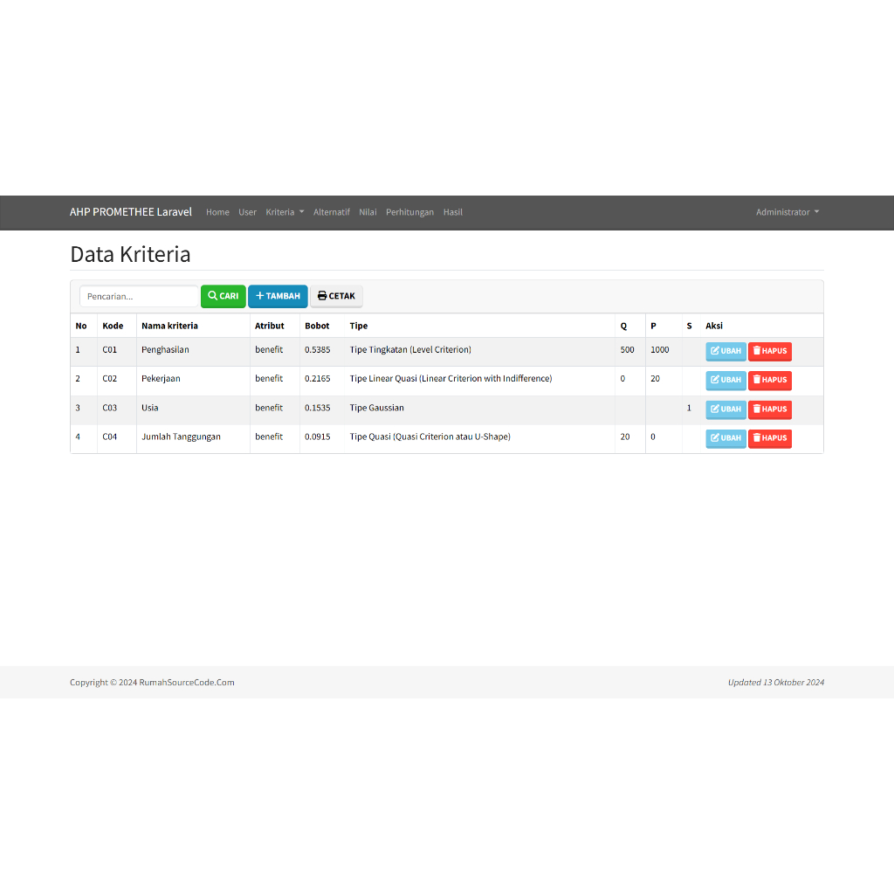The image size is (894, 894).
Task: Open the User menu item
Action: 247,212
